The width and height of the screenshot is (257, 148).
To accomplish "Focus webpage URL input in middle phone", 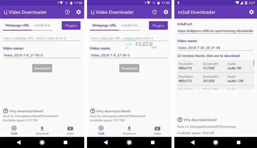I will (129, 38).
